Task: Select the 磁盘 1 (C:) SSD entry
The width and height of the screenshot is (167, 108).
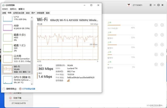Action: coord(16,48)
